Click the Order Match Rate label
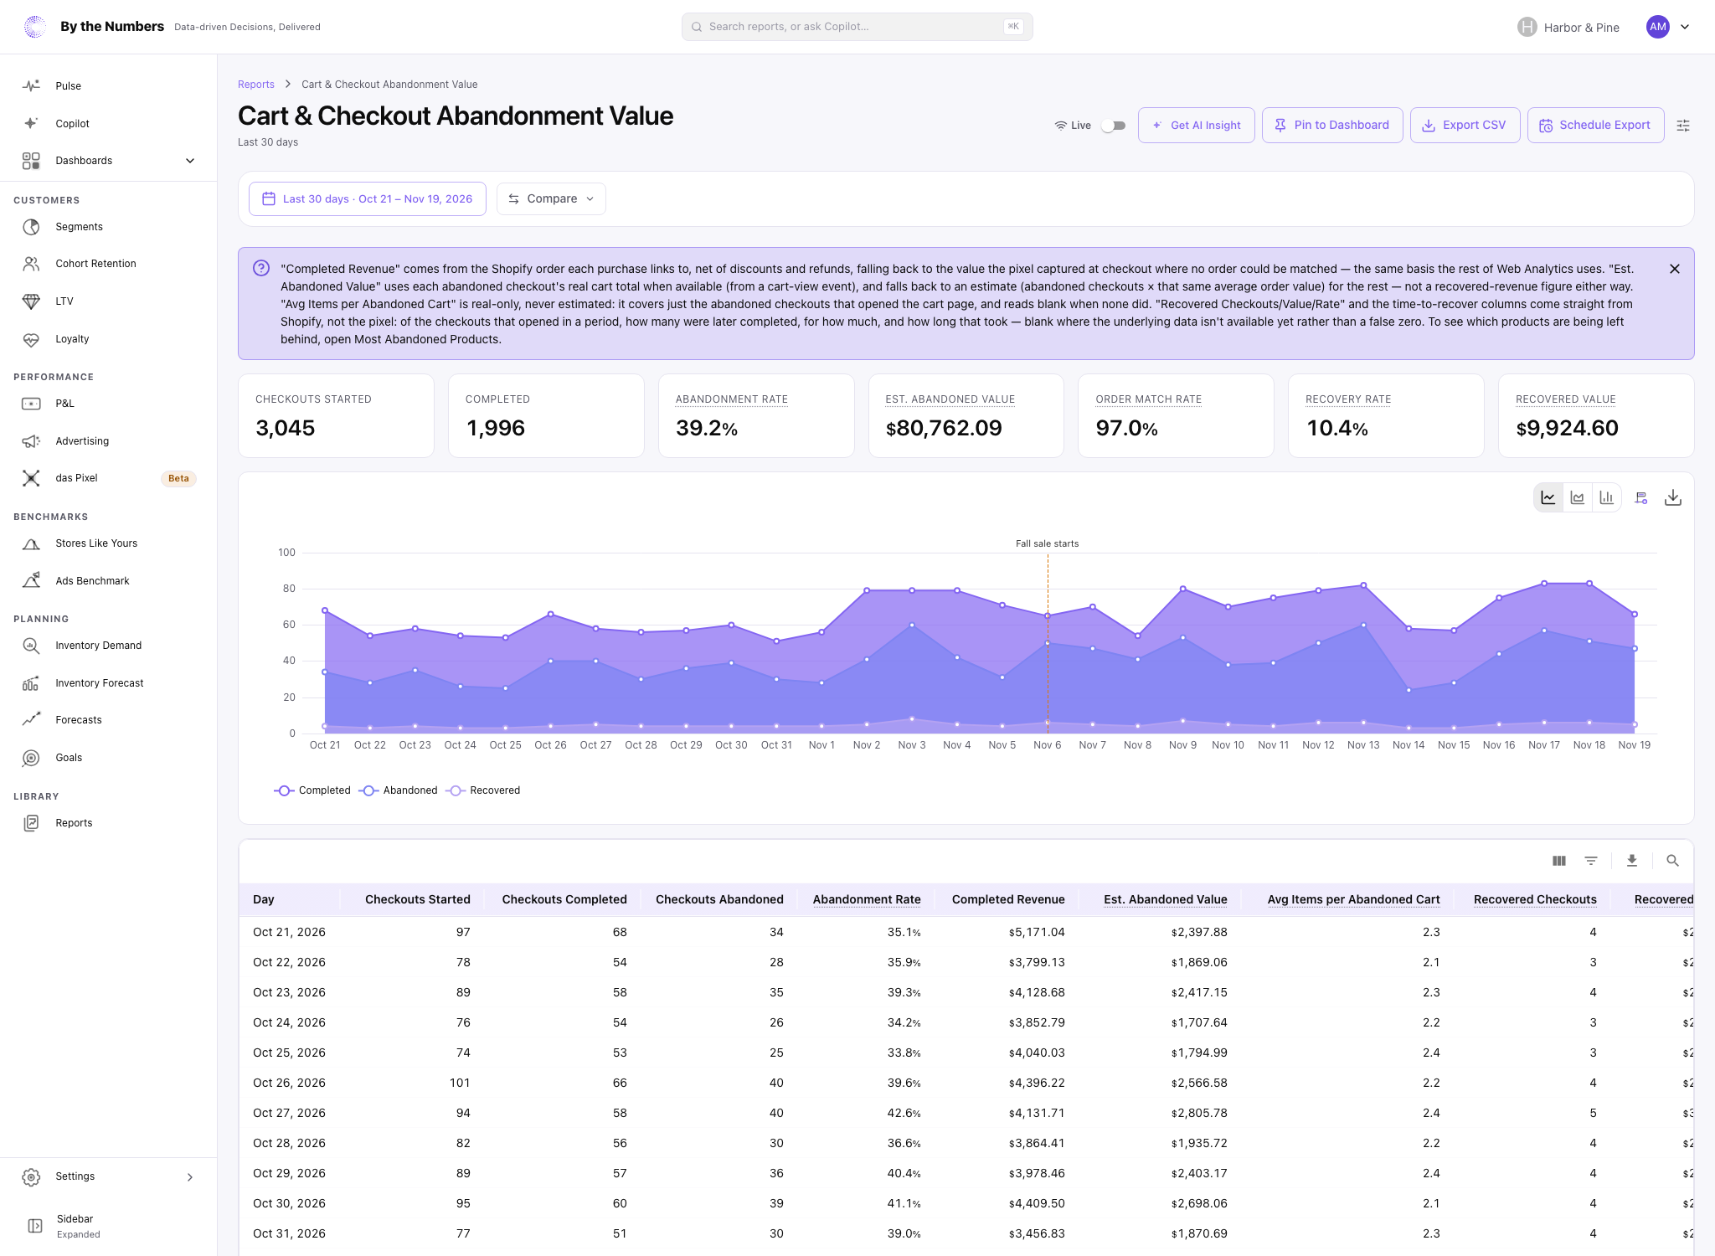The image size is (1715, 1256). click(1148, 399)
